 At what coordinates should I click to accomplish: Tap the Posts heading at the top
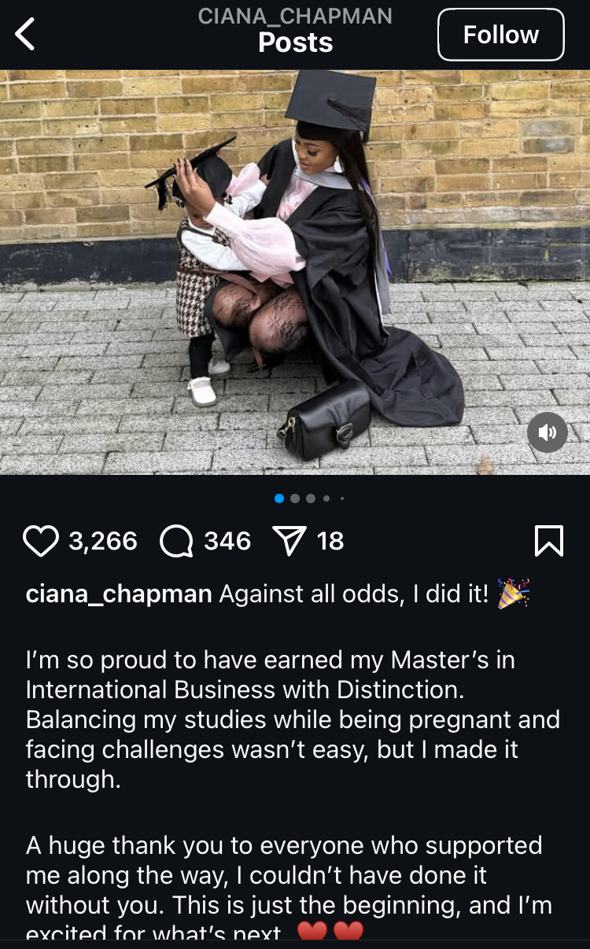click(296, 42)
